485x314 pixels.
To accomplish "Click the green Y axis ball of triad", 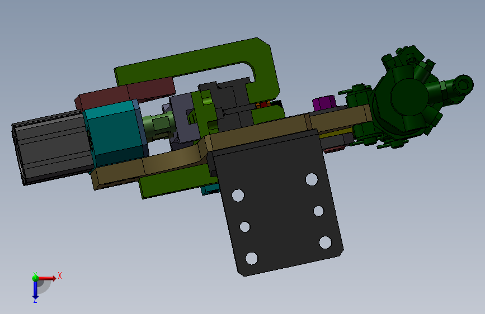I will [x=35, y=278].
